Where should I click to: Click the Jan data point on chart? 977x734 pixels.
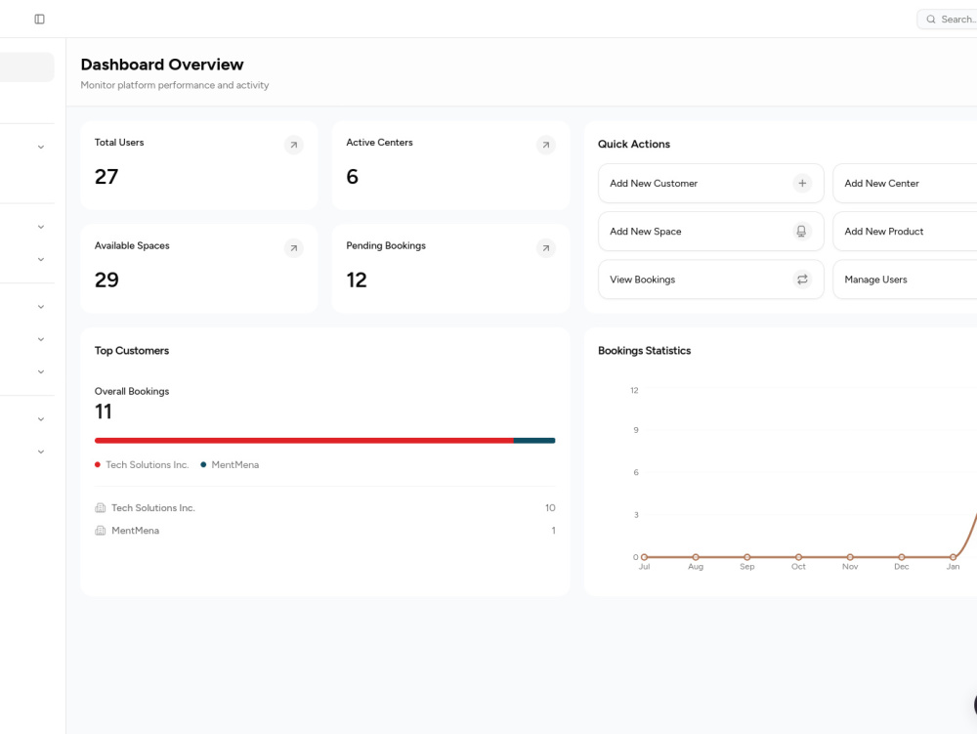[953, 557]
